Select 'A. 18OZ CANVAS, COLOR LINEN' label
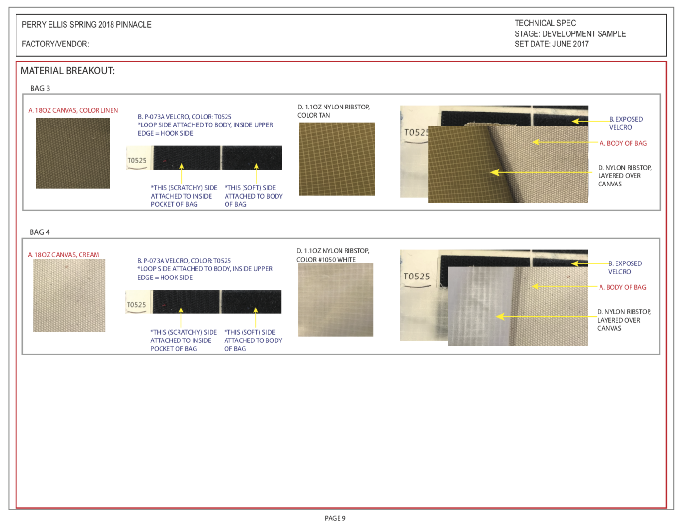Image resolution: width=681 pixels, height=525 pixels. 73,110
